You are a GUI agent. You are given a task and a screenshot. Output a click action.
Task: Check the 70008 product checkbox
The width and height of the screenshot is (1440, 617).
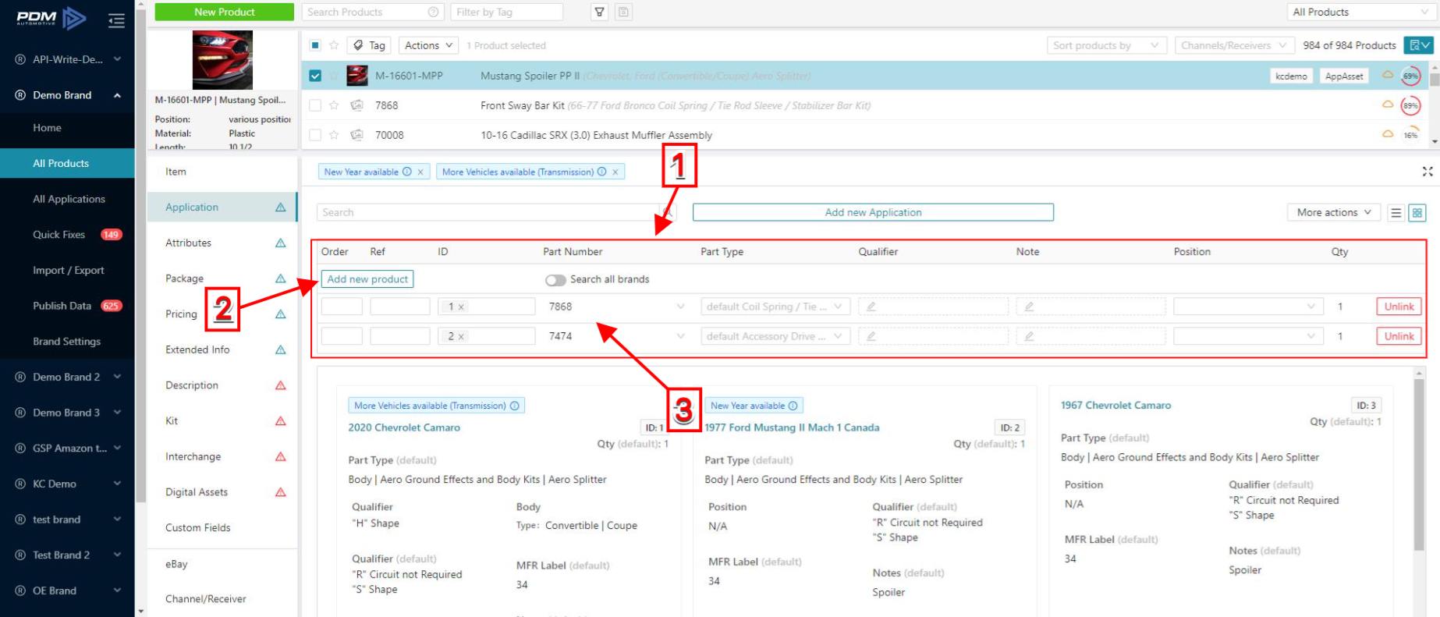tap(315, 135)
